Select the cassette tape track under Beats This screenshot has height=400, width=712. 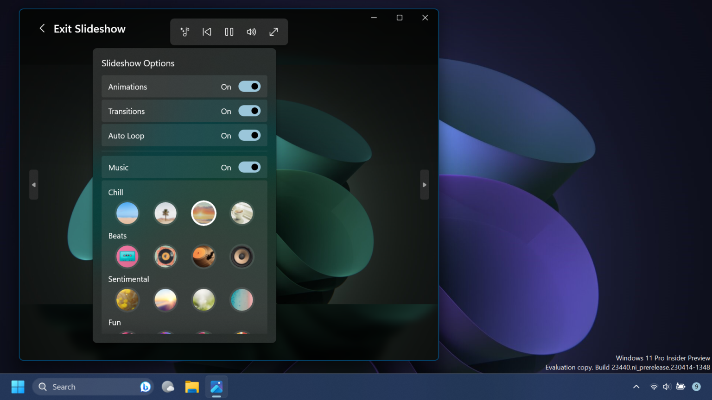pos(127,256)
